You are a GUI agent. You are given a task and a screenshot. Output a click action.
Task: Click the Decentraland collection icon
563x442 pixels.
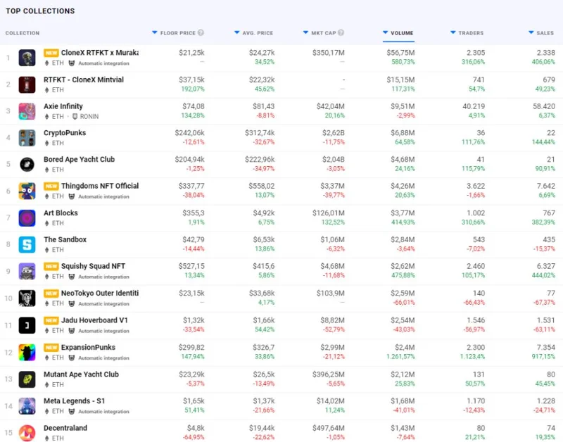tap(27, 433)
